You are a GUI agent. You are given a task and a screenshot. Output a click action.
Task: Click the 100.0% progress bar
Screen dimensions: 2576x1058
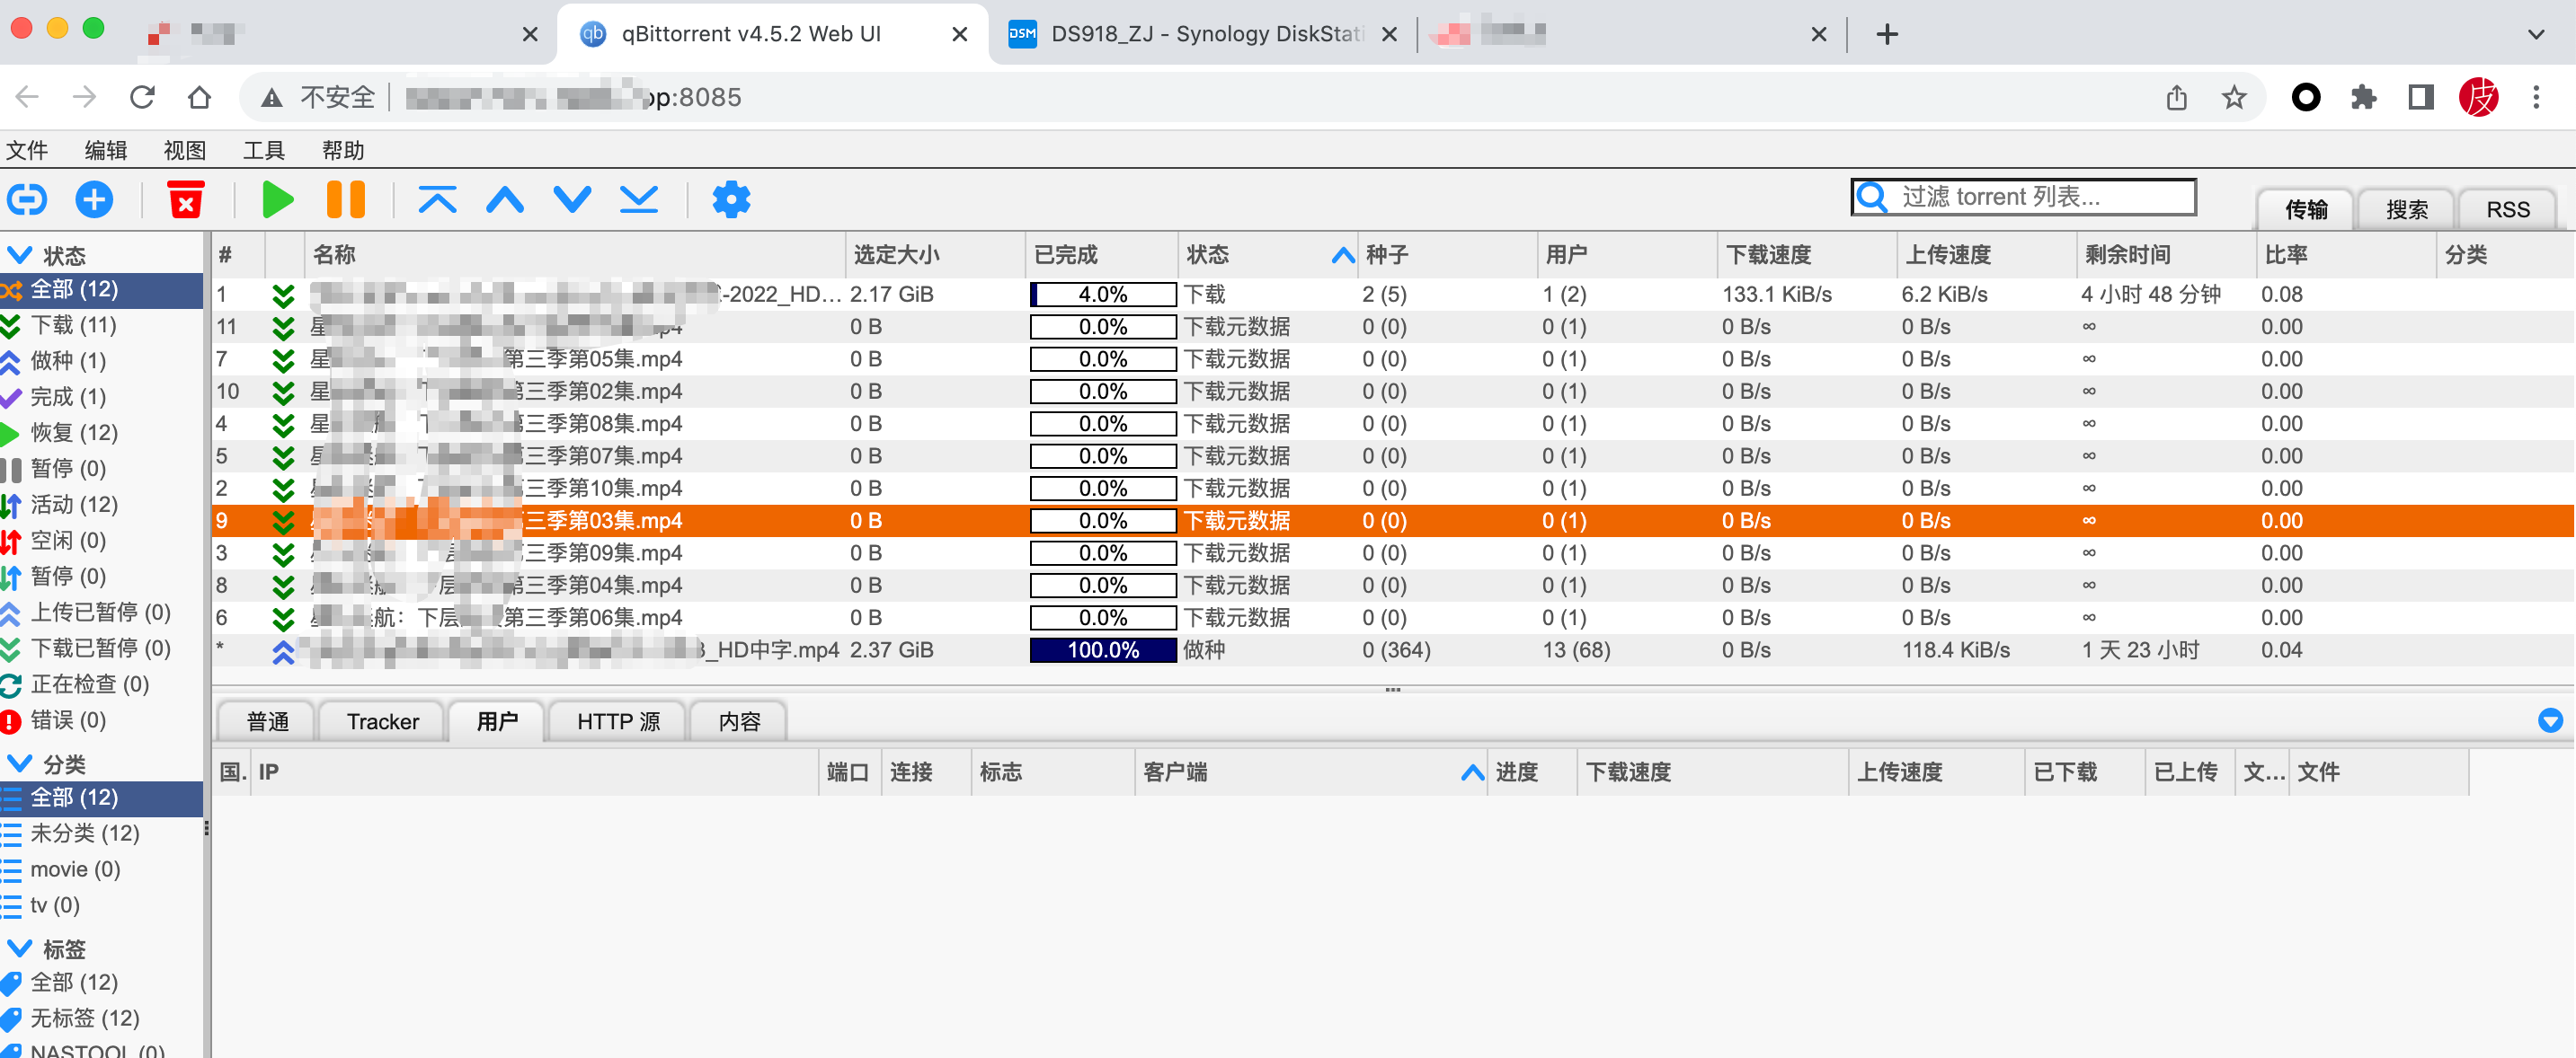click(x=1102, y=650)
